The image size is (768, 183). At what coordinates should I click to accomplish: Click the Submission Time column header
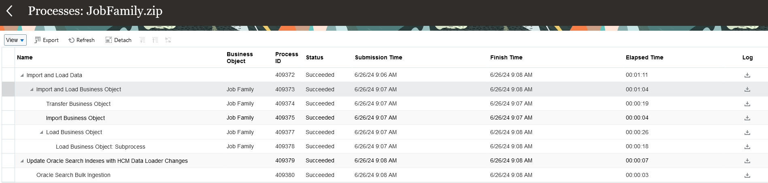click(379, 57)
